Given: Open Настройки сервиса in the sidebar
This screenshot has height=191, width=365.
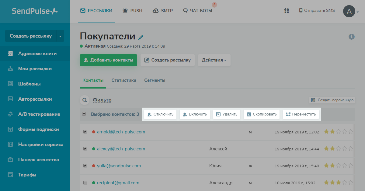Looking at the screenshot, I should [x=41, y=145].
